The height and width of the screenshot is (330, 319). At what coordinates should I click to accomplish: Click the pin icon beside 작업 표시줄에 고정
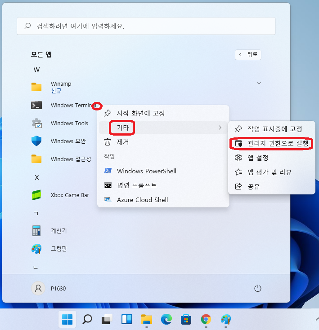tap(238, 129)
